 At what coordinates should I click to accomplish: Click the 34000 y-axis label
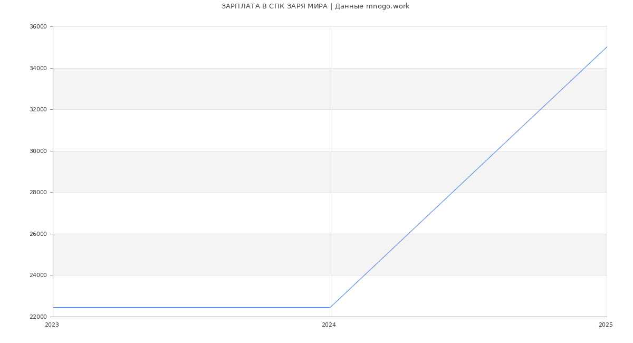[39, 68]
